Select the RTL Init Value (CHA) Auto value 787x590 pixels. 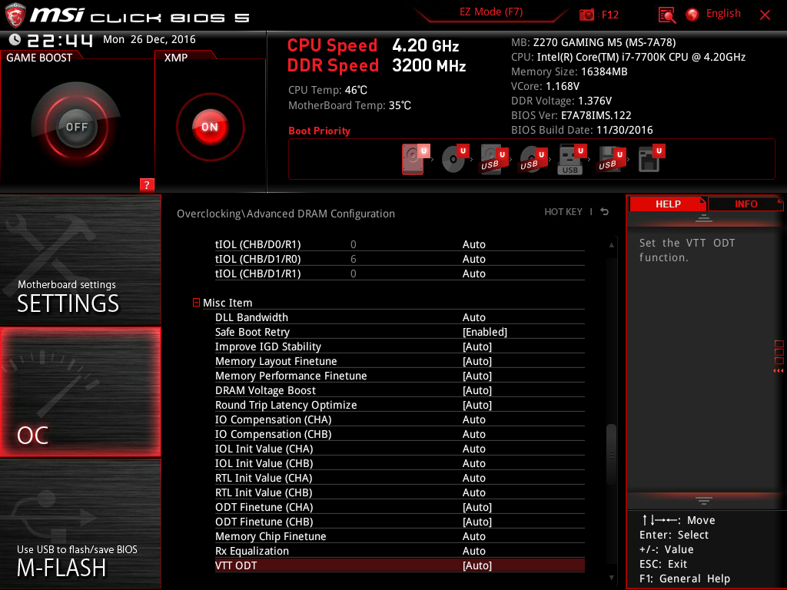click(473, 478)
